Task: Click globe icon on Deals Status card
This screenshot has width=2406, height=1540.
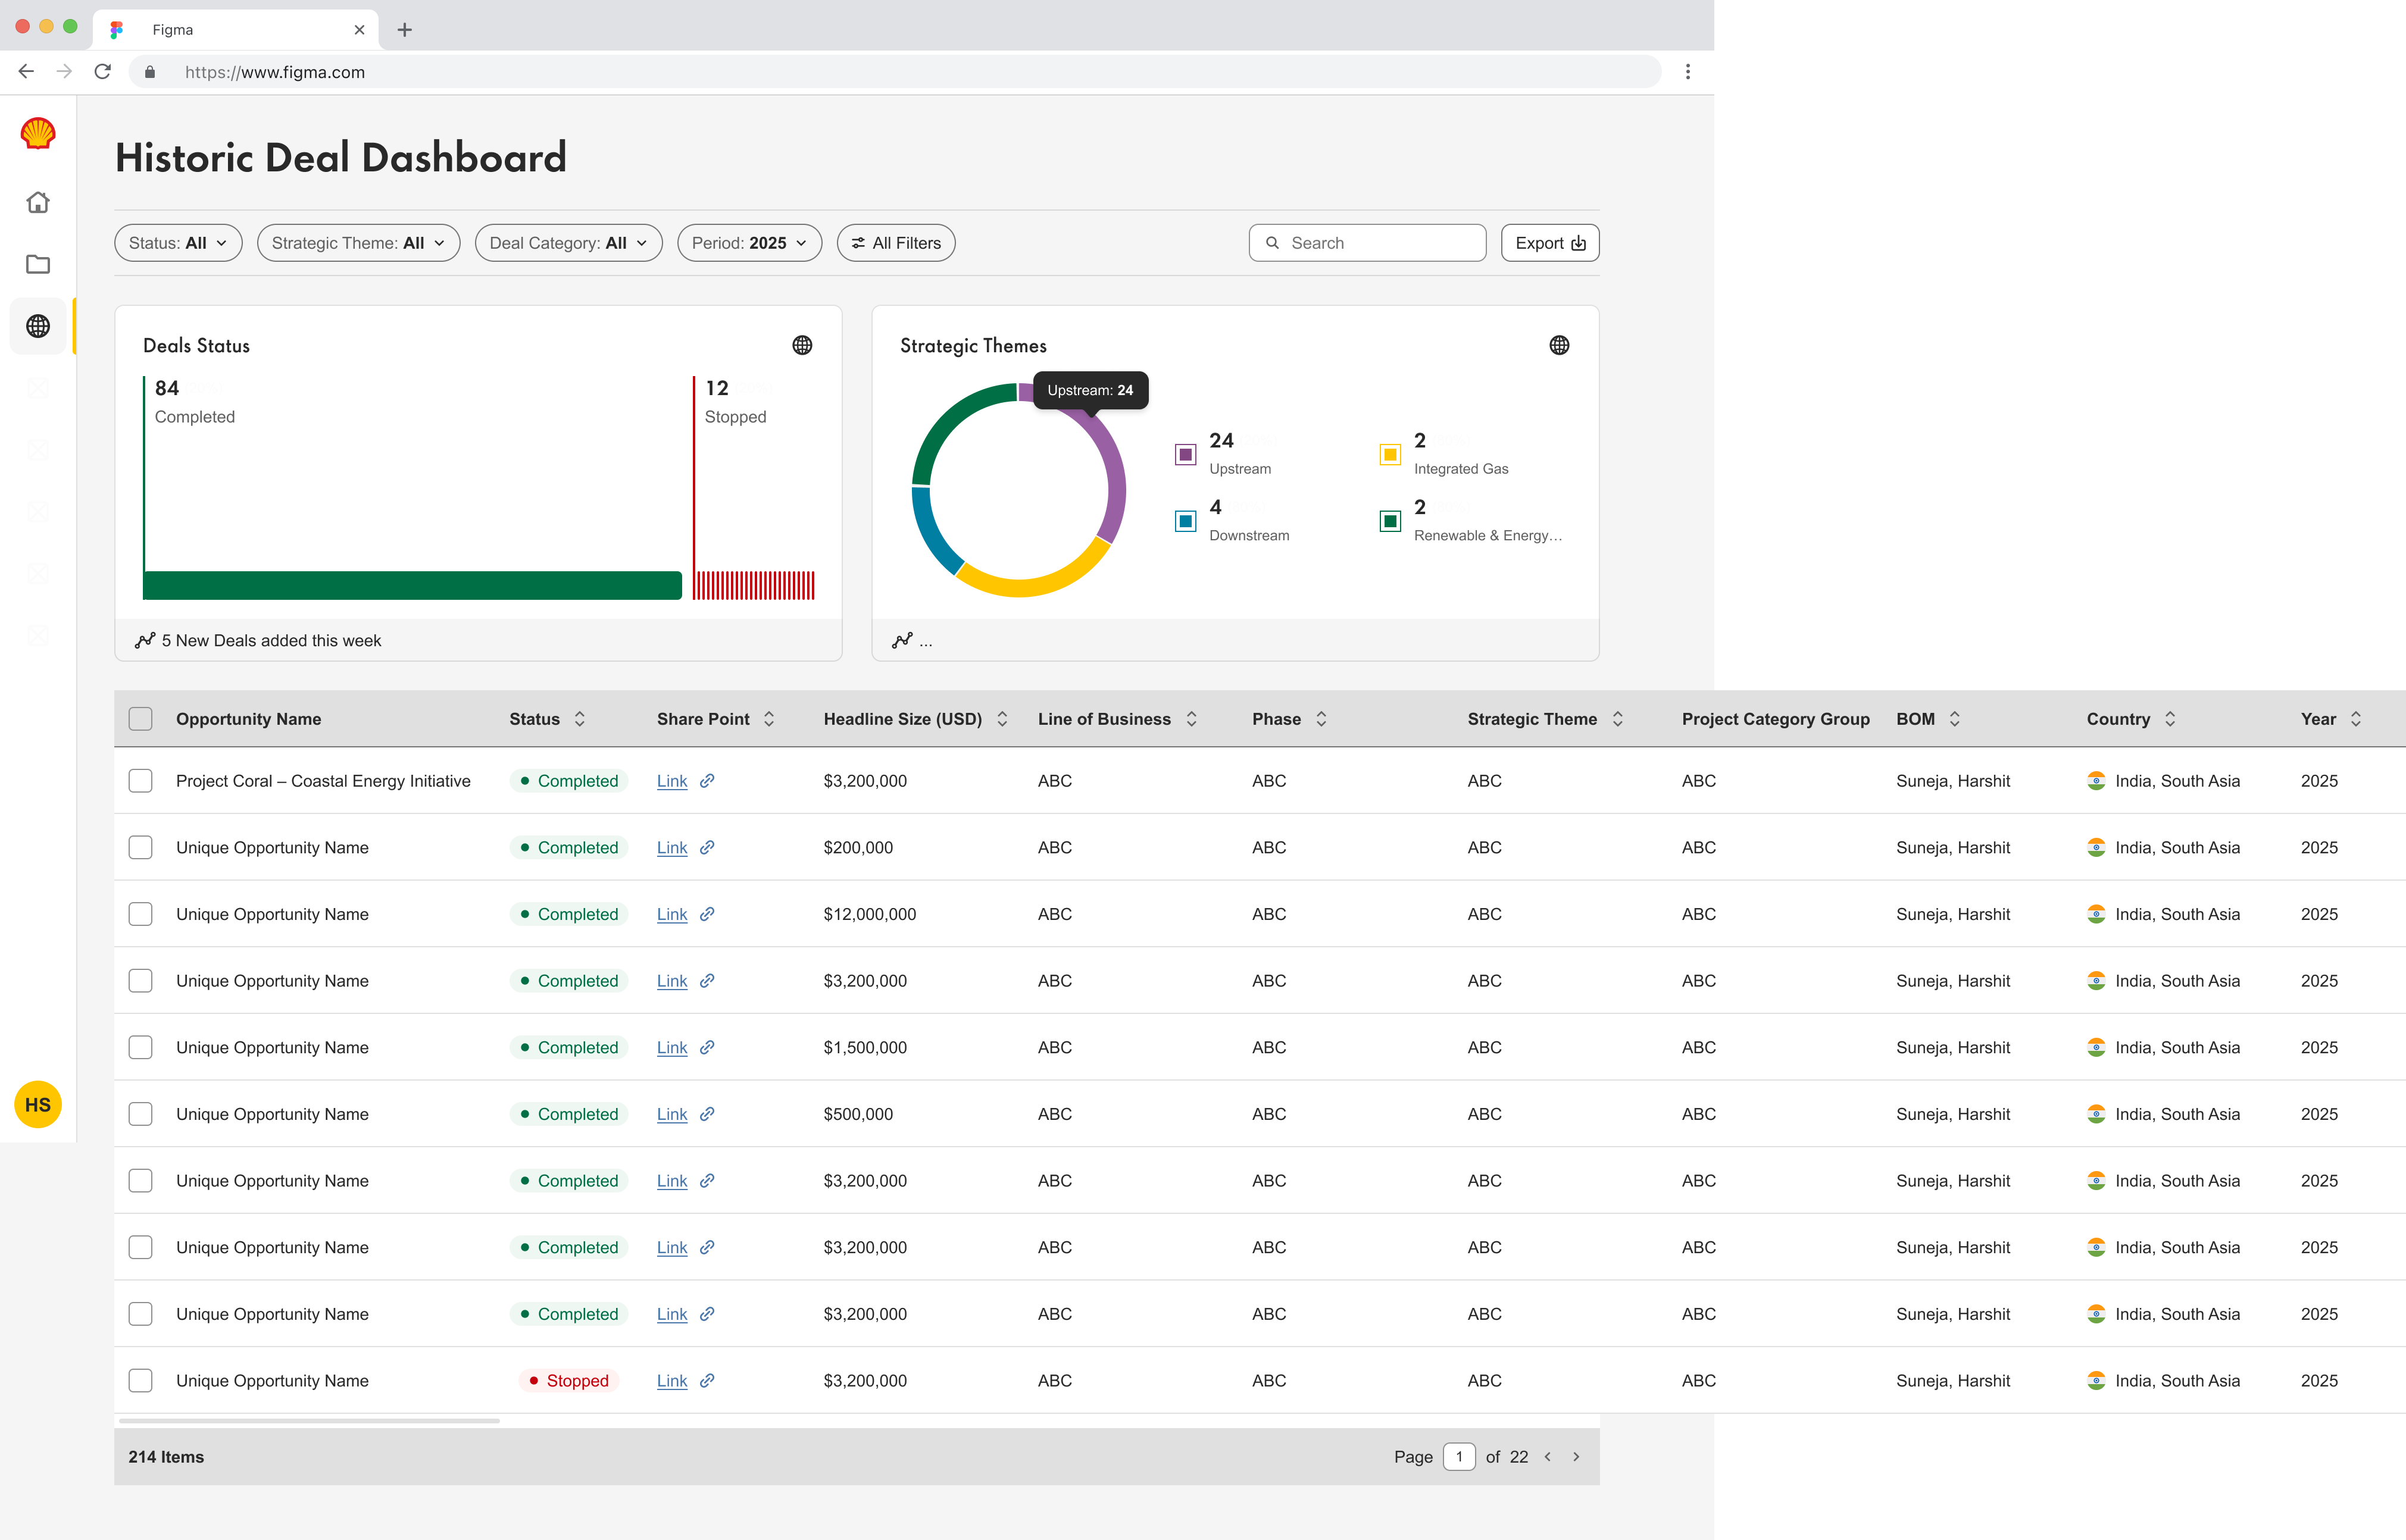Action: pyautogui.click(x=802, y=345)
